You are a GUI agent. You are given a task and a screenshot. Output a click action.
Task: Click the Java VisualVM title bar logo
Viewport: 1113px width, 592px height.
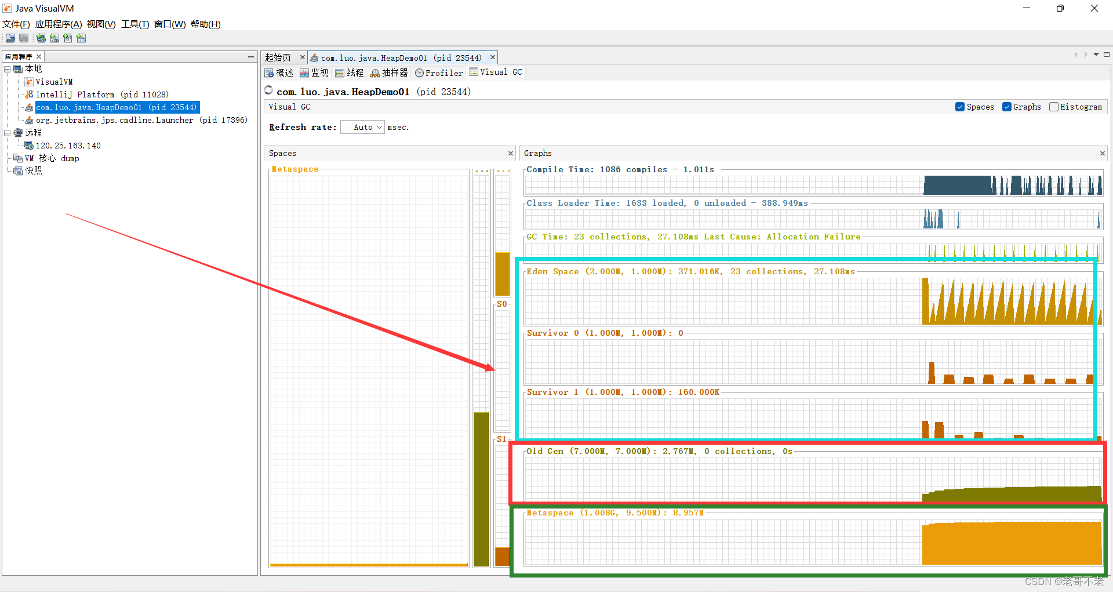(x=7, y=8)
